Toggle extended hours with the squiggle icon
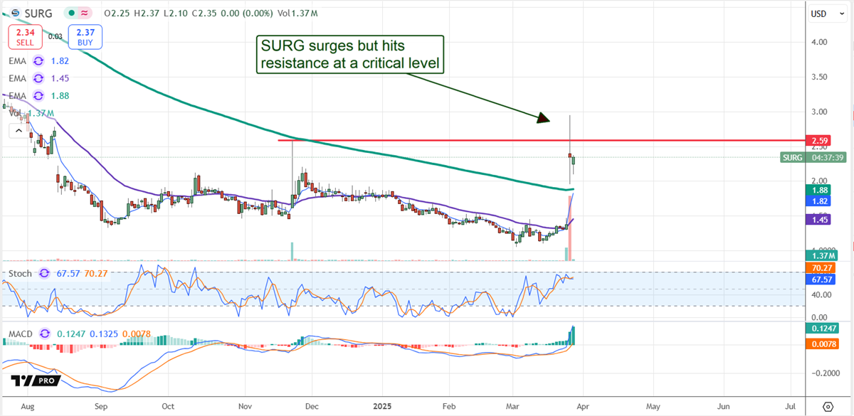The image size is (854, 416). (85, 13)
